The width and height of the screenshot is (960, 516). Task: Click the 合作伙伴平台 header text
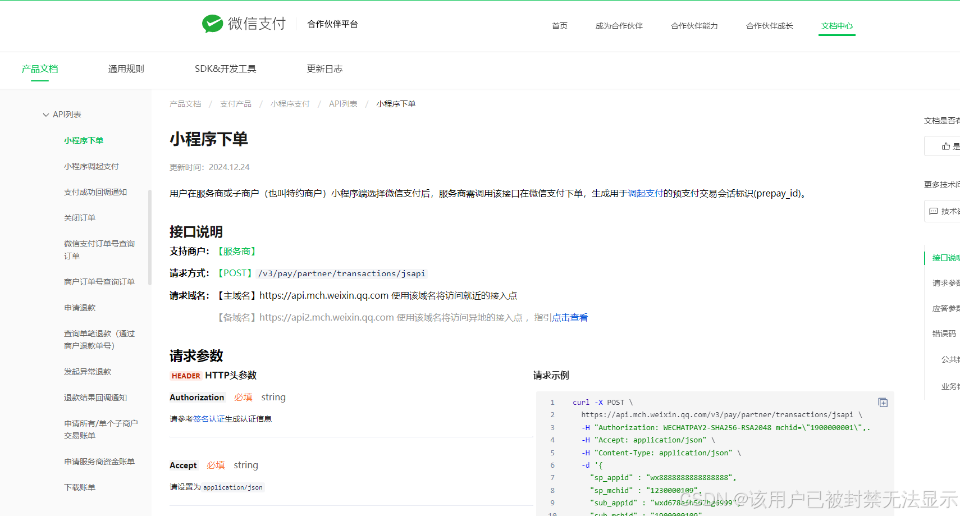click(x=332, y=24)
